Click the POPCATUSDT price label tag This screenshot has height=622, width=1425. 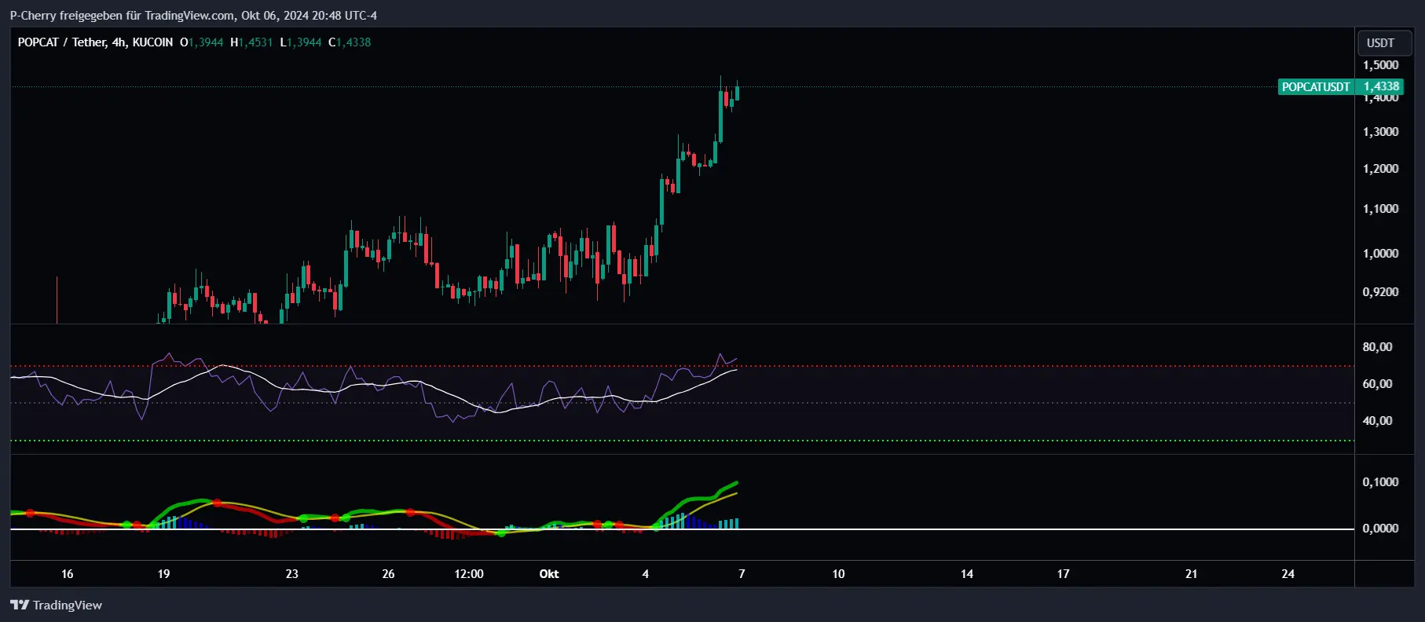tap(1316, 87)
